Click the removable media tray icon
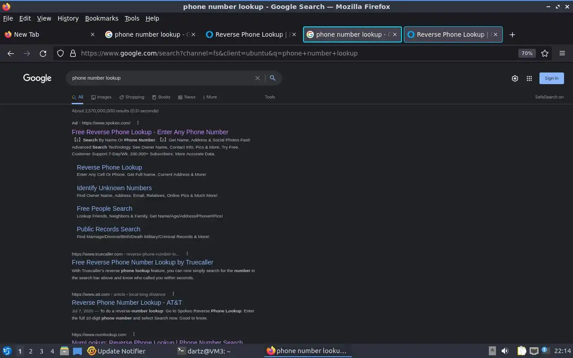Image resolution: width=573 pixels, height=358 pixels. click(x=492, y=351)
